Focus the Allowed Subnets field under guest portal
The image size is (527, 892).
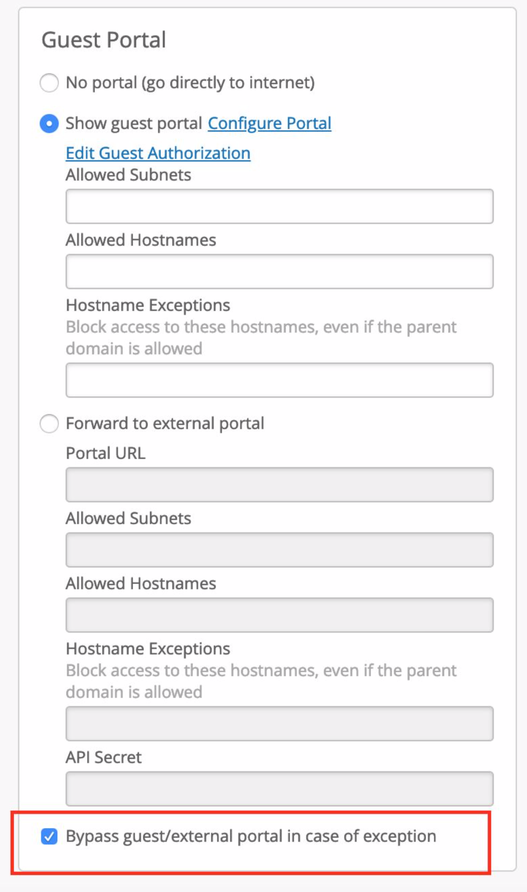pos(279,206)
